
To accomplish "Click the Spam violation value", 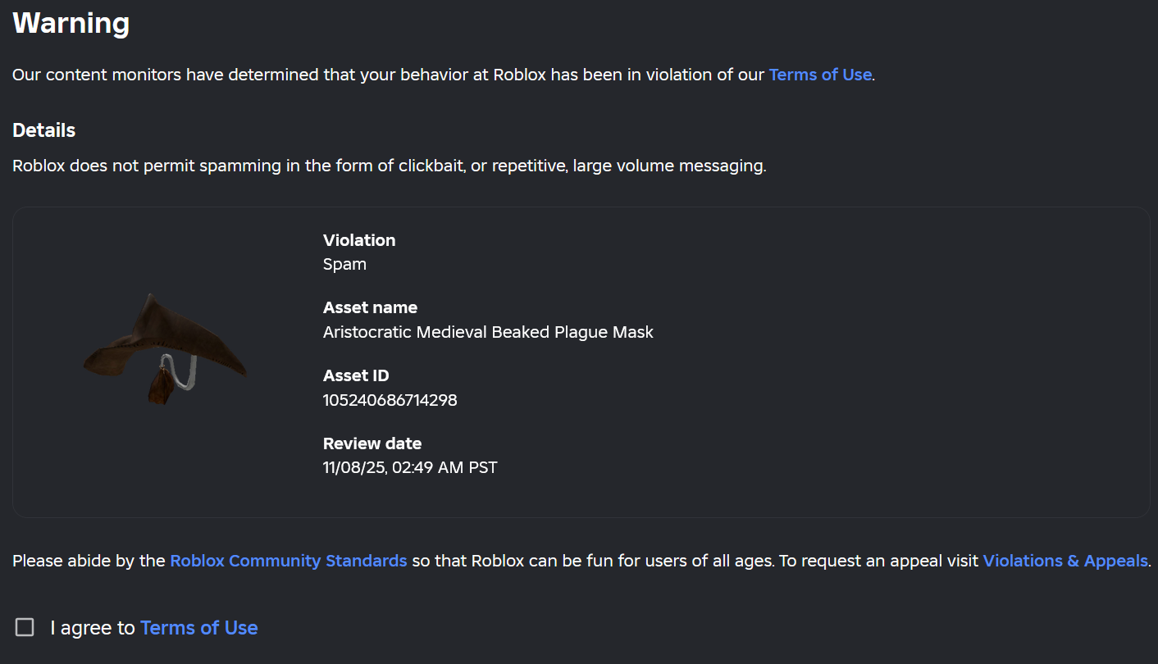I will point(344,264).
